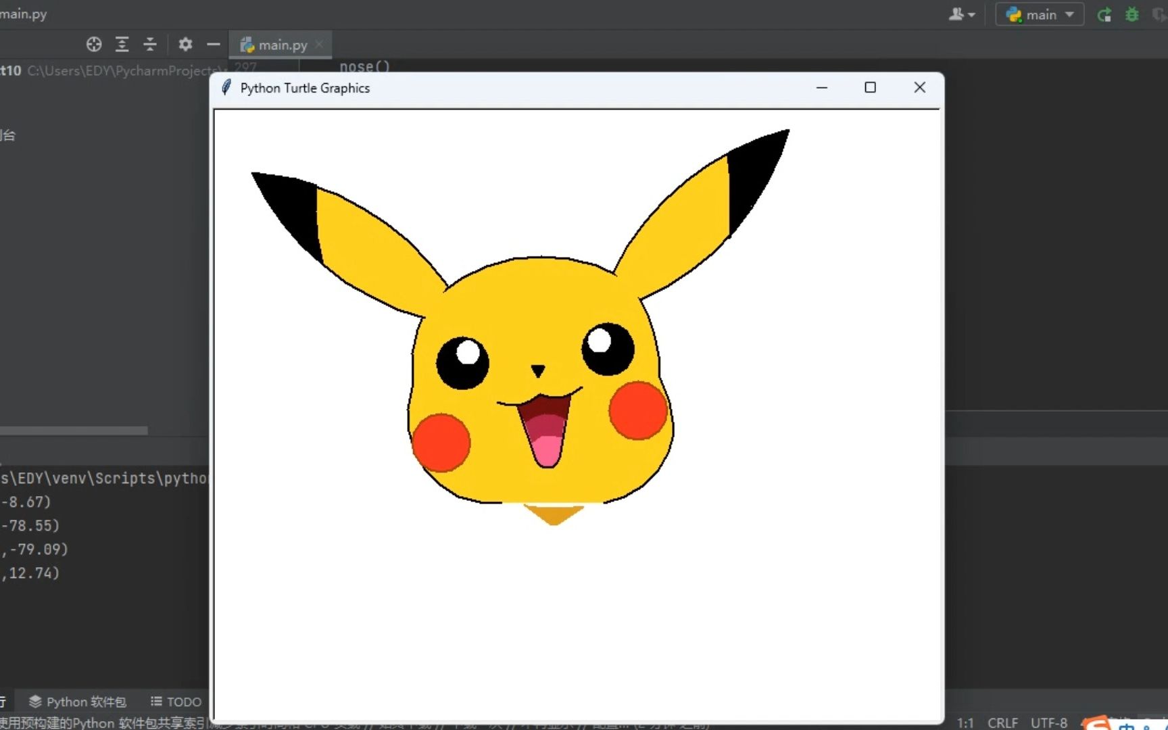Image resolution: width=1168 pixels, height=730 pixels.
Task: Maximize the Python Turtle Graphics window
Action: [x=870, y=88]
